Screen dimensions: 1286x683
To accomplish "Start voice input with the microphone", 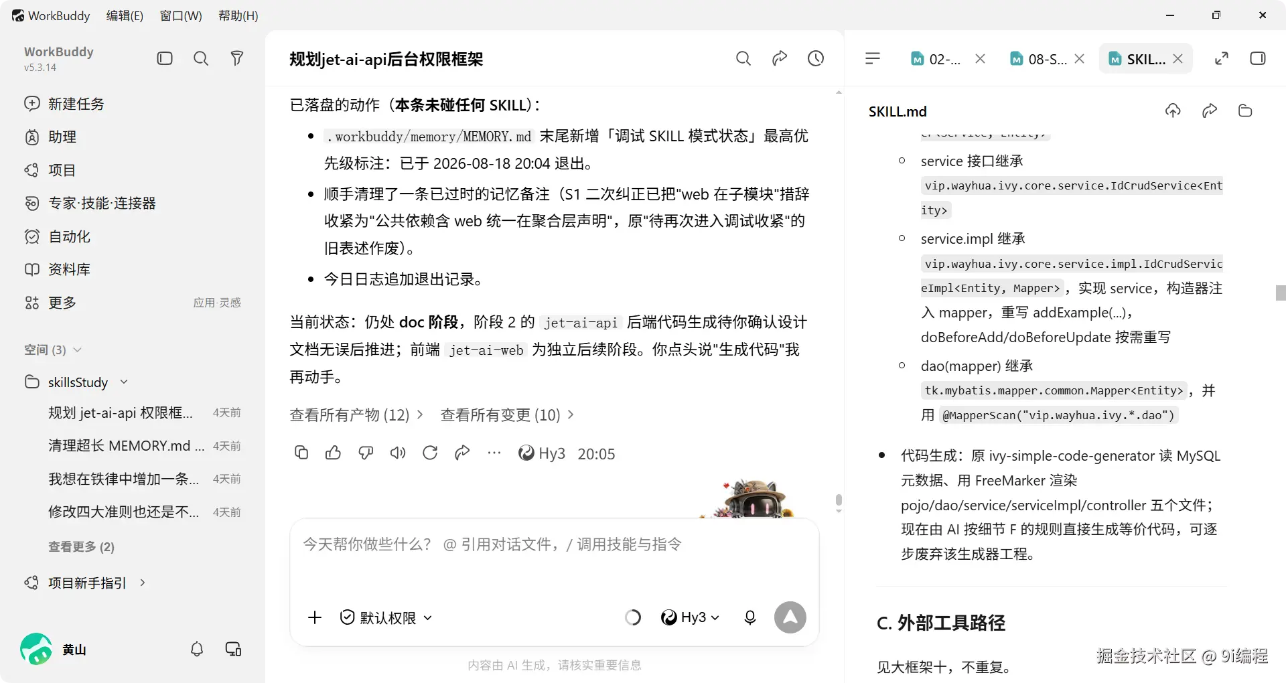I will coord(750,617).
